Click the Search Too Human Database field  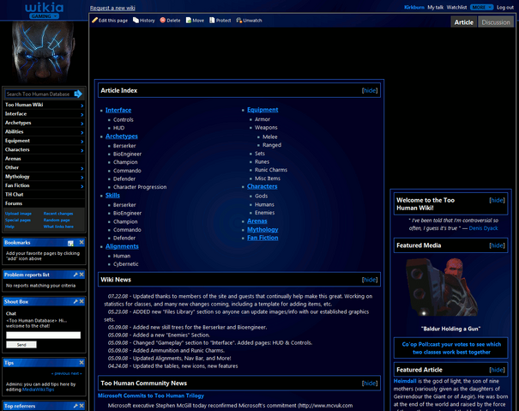(39, 94)
